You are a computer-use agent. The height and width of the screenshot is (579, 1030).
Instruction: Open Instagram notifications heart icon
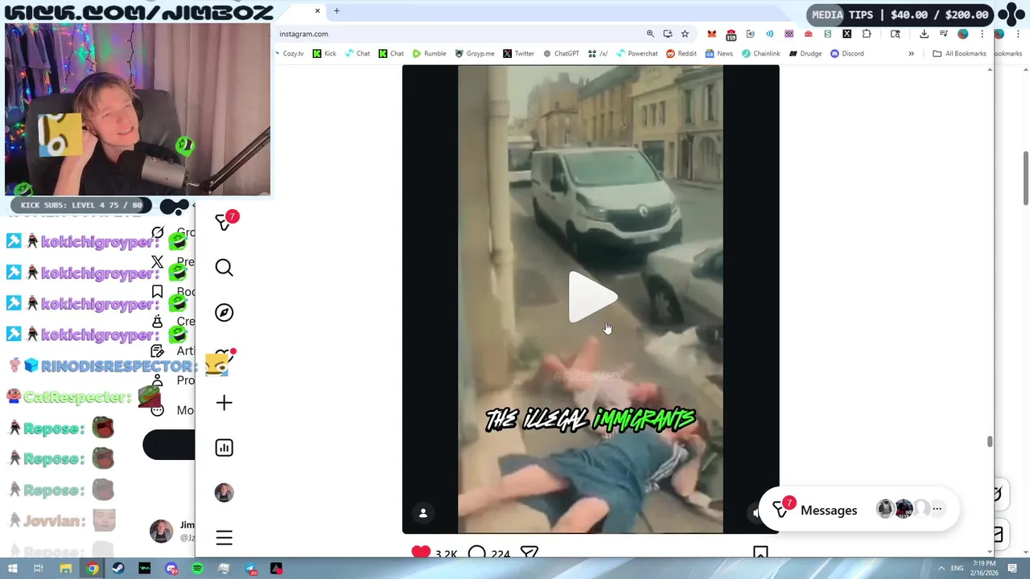(223, 358)
